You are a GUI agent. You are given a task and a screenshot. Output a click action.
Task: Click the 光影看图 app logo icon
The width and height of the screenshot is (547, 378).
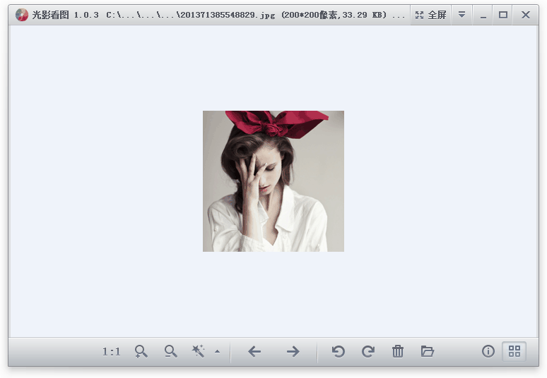[22, 15]
